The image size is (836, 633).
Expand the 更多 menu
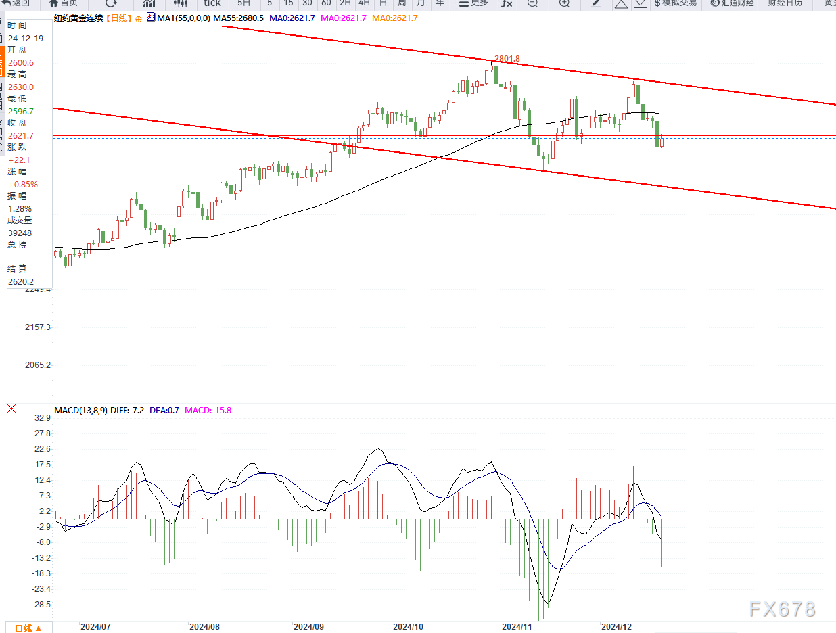pos(473,3)
